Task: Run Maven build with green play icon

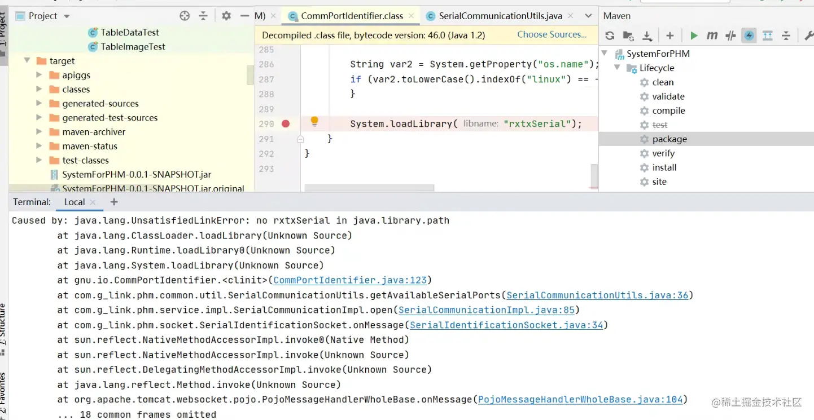Action: pos(694,36)
